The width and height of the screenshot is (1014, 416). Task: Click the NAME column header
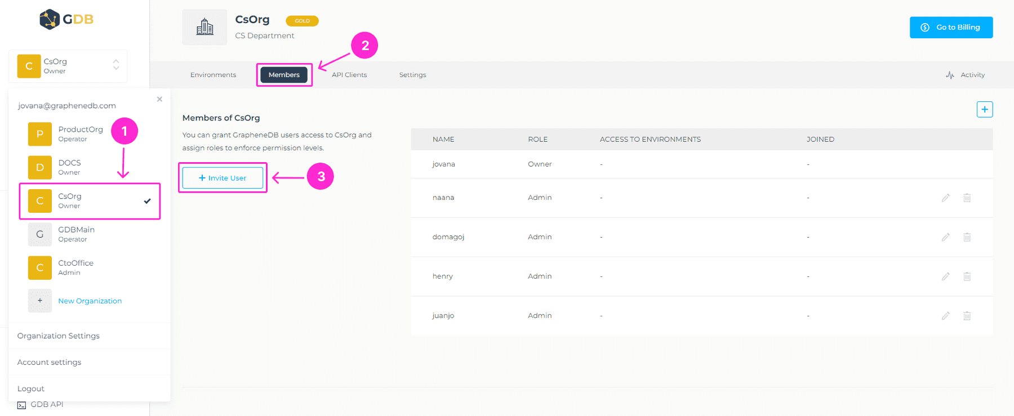pyautogui.click(x=443, y=140)
